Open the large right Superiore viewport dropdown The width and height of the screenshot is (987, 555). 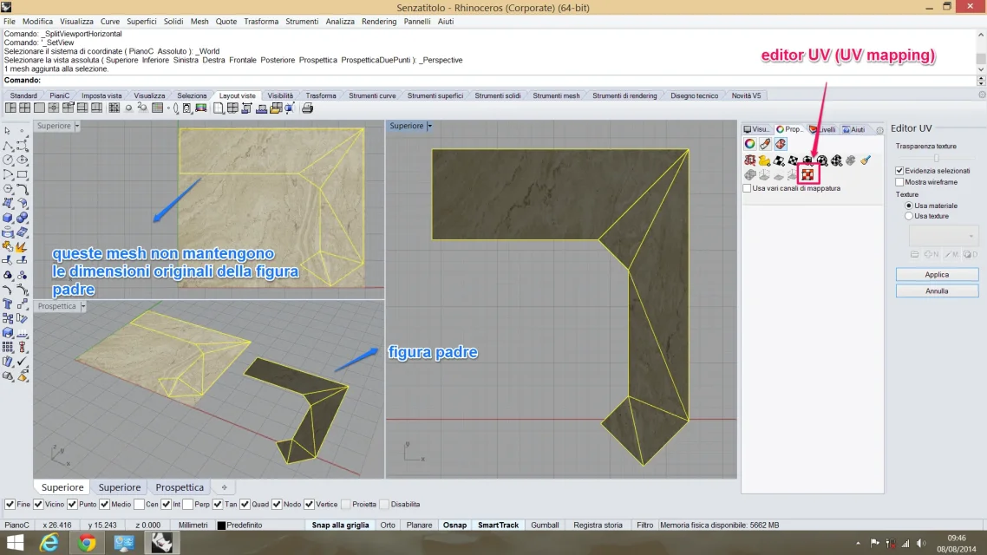point(429,126)
